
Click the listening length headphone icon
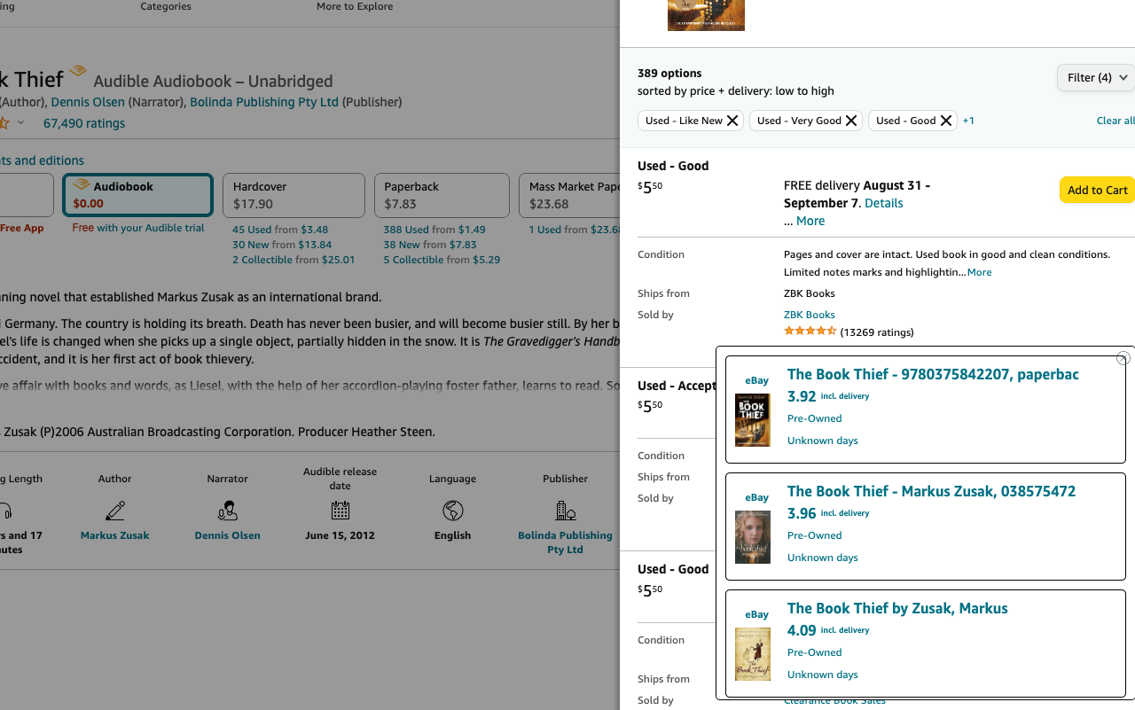(x=5, y=511)
